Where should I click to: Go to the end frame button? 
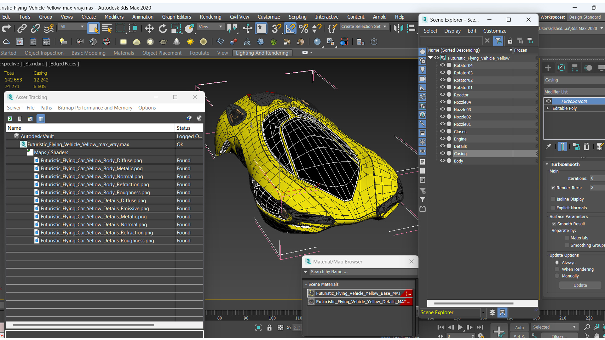click(x=480, y=327)
